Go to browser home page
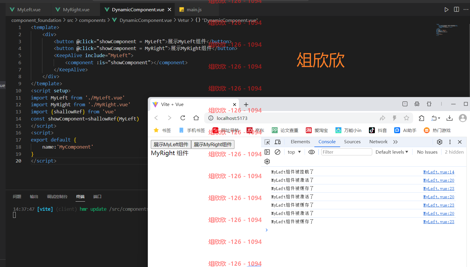Image resolution: width=470 pixels, height=267 pixels. [196, 118]
